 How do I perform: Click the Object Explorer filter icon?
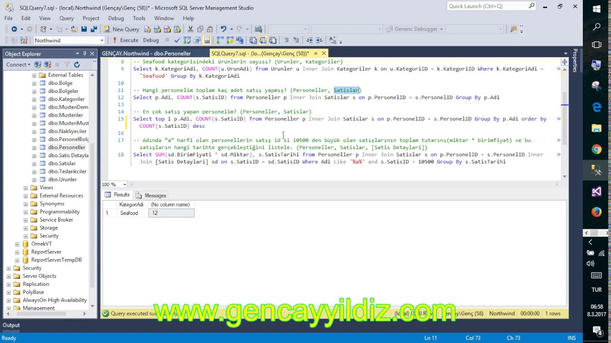[x=67, y=64]
